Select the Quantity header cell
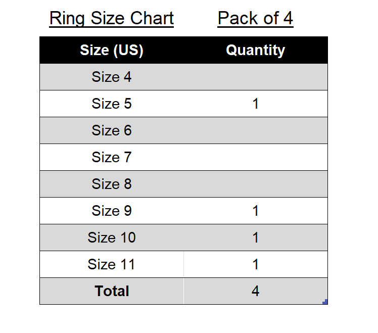Viewport: 378px width, 333px height. [x=255, y=50]
